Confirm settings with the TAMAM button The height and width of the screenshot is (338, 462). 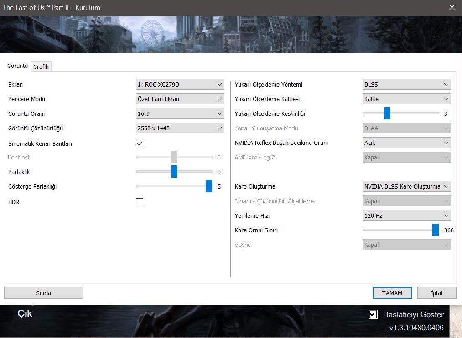392,293
